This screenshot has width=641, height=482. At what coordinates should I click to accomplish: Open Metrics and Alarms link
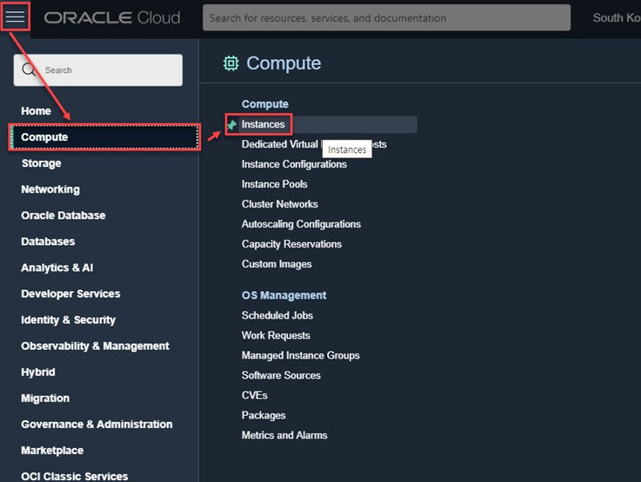click(x=284, y=436)
